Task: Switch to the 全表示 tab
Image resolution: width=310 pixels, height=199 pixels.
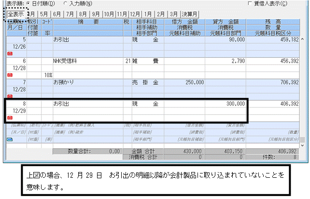Action: (15, 14)
